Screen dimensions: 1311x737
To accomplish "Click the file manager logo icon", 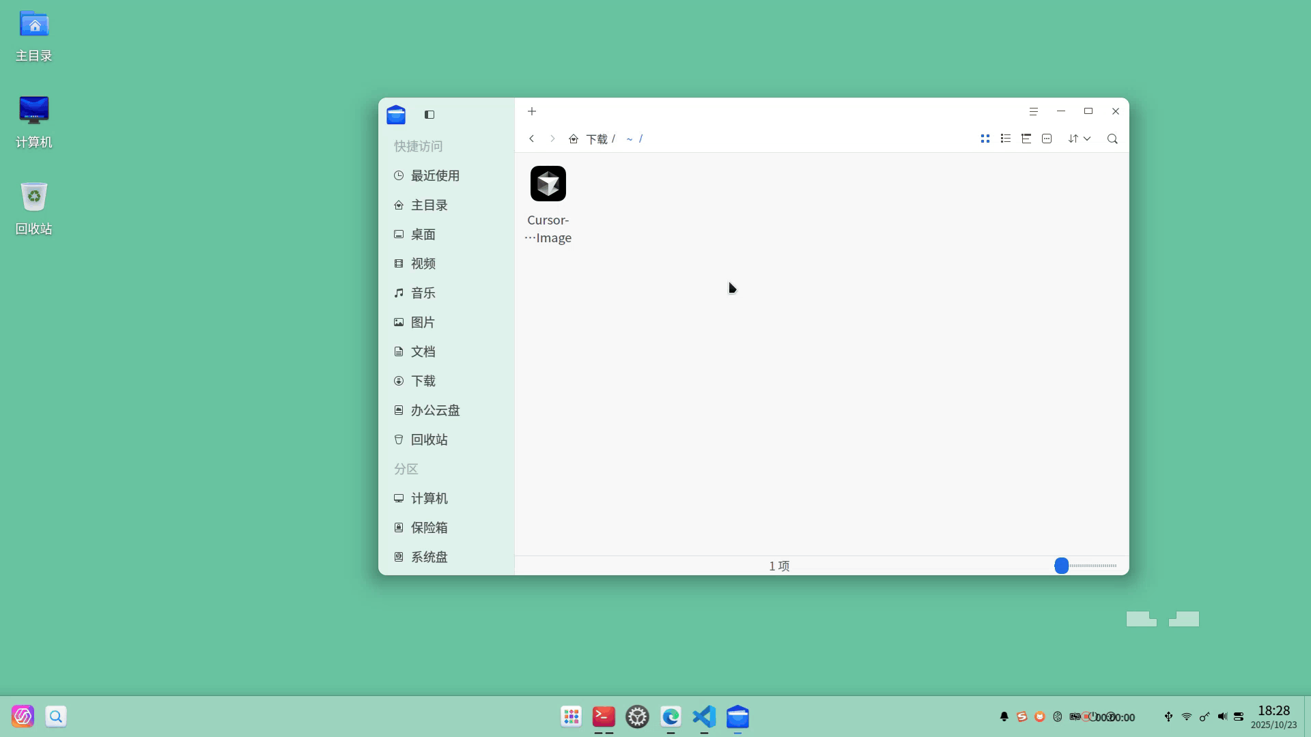I will pos(396,115).
